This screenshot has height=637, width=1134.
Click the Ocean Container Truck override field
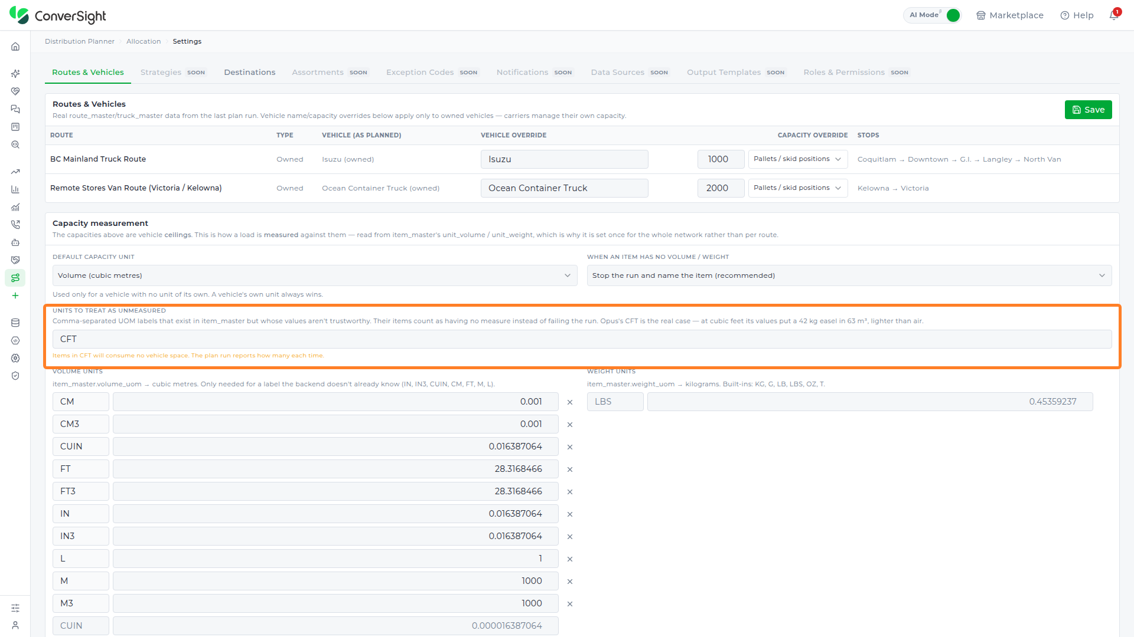pyautogui.click(x=564, y=188)
